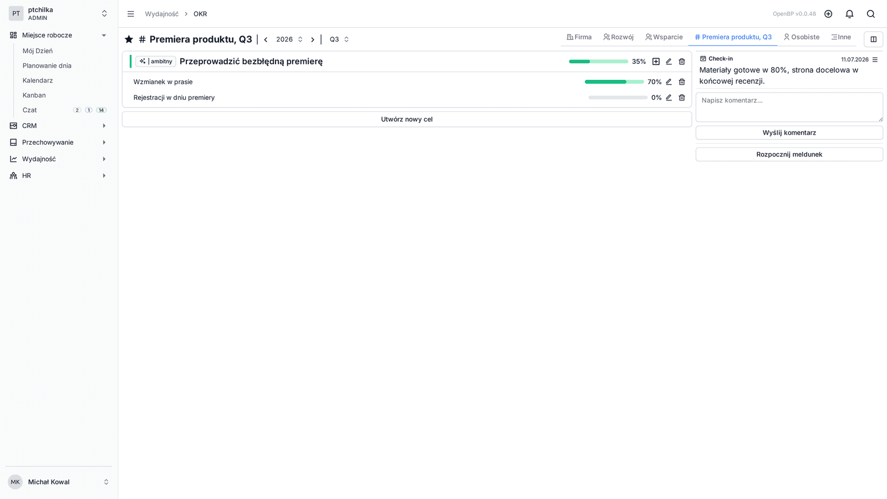Open ptchilka workspace switcher
This screenshot has width=887, height=499.
pos(58,13)
